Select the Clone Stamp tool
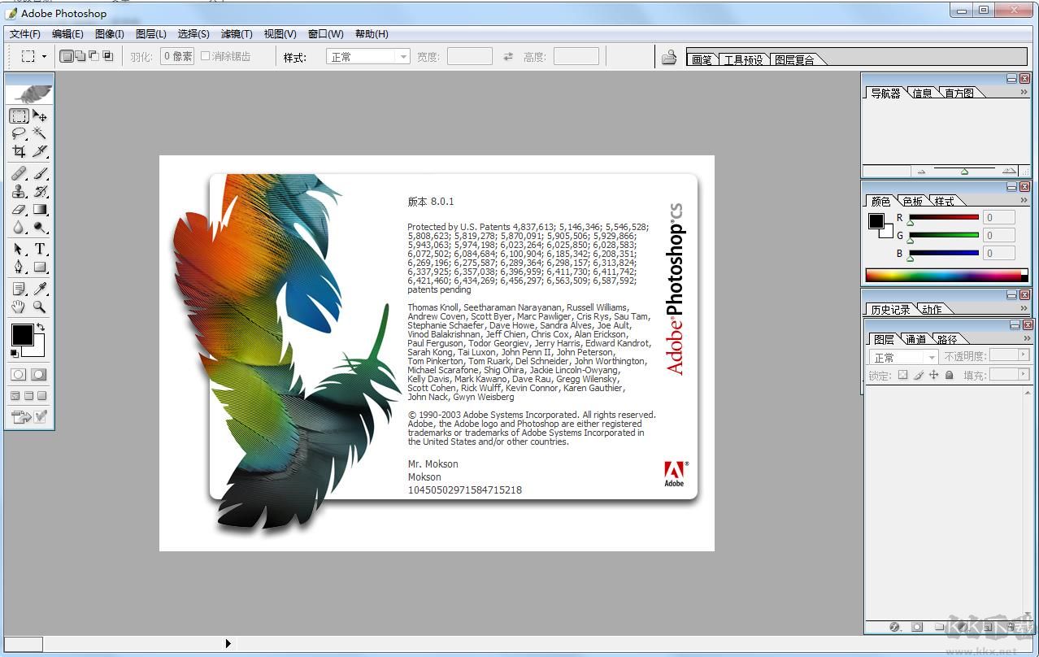Viewport: 1039px width, 657px height. [18, 192]
